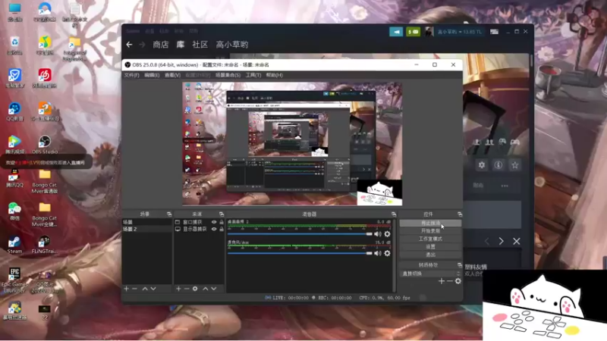607x341 pixels.
Task: Add a new scene with the plus icon
Action: (x=126, y=289)
